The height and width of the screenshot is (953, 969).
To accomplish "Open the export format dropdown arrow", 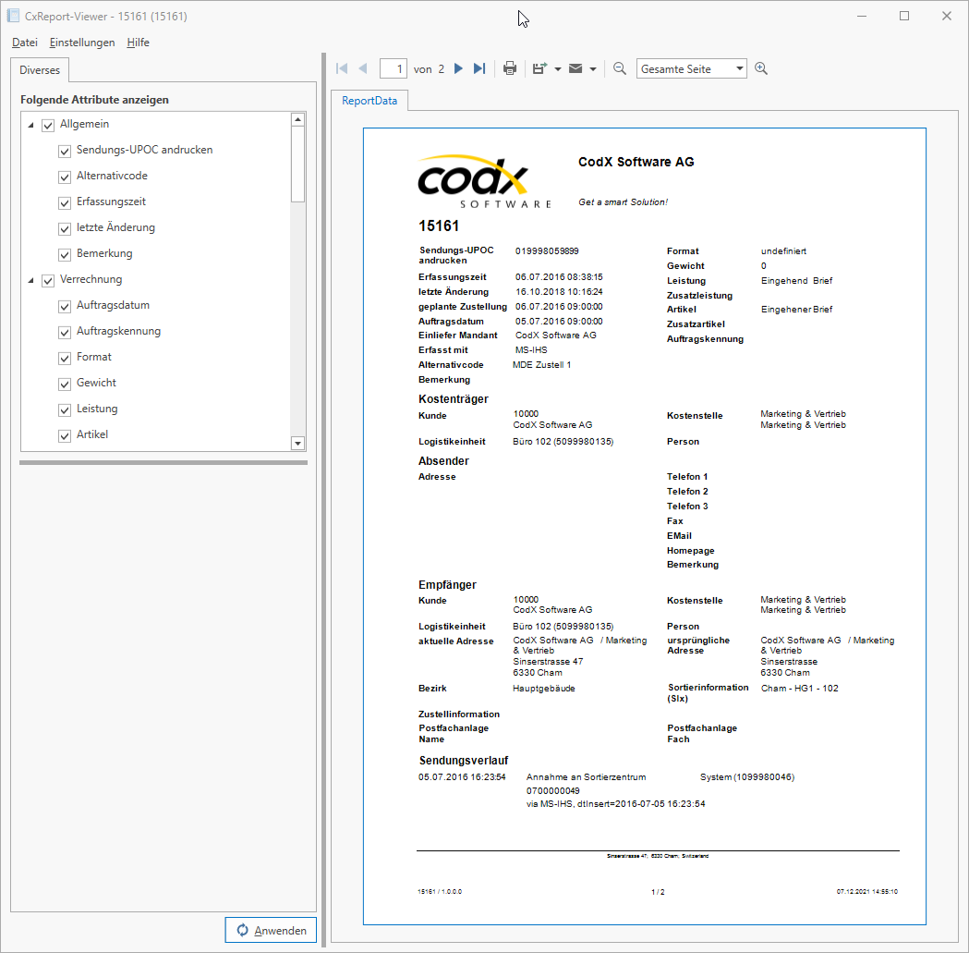I will [557, 69].
